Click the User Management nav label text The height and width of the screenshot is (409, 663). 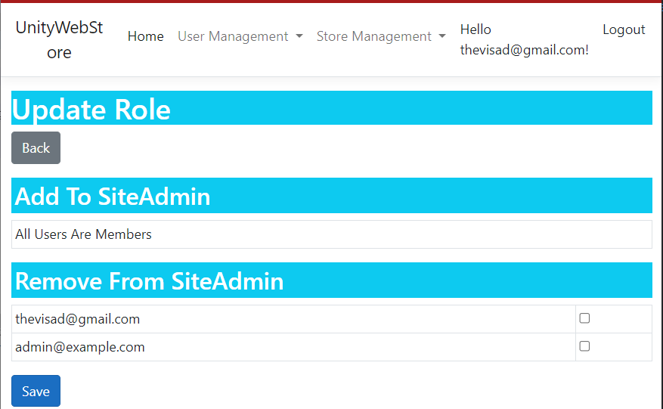click(233, 36)
